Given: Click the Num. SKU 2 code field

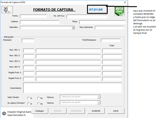Looking at the screenshot, I should pos(29,56).
